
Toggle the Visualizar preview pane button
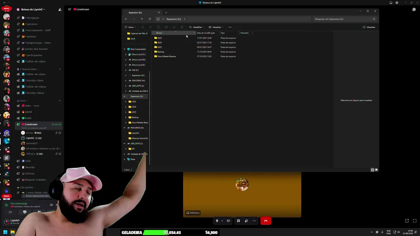pyautogui.click(x=369, y=27)
